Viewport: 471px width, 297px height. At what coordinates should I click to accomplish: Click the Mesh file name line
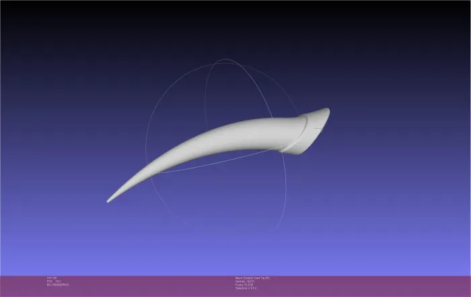click(252, 278)
